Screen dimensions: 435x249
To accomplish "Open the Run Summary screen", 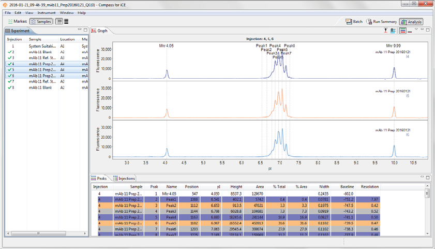I will coord(382,22).
